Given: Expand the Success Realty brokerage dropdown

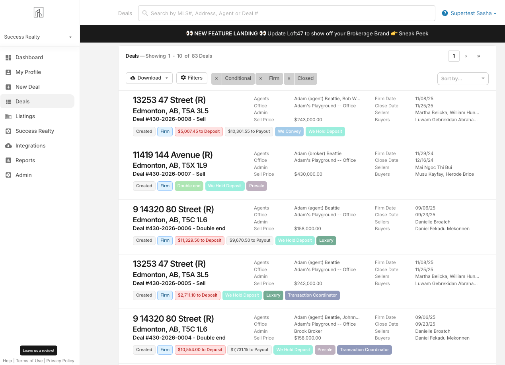Looking at the screenshot, I should [x=38, y=37].
